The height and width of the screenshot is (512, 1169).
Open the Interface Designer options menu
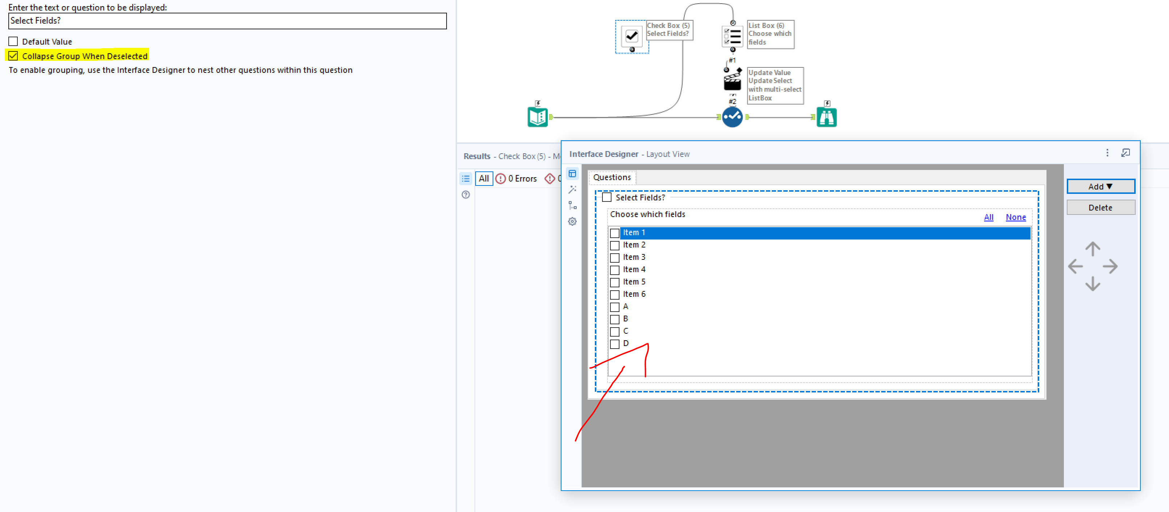tap(1107, 153)
